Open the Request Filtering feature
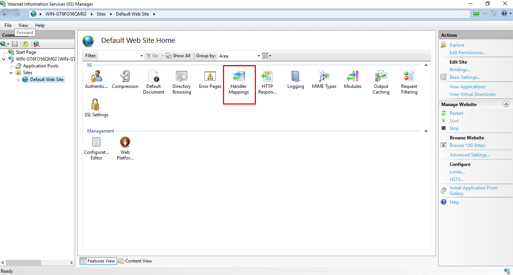 [x=409, y=82]
